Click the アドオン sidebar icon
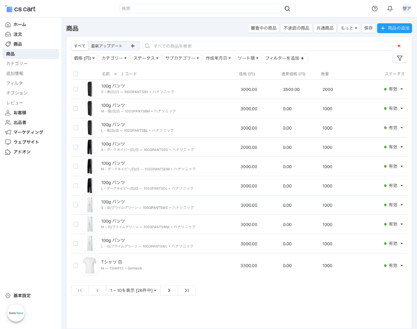The width and height of the screenshot is (417, 329). (x=8, y=152)
